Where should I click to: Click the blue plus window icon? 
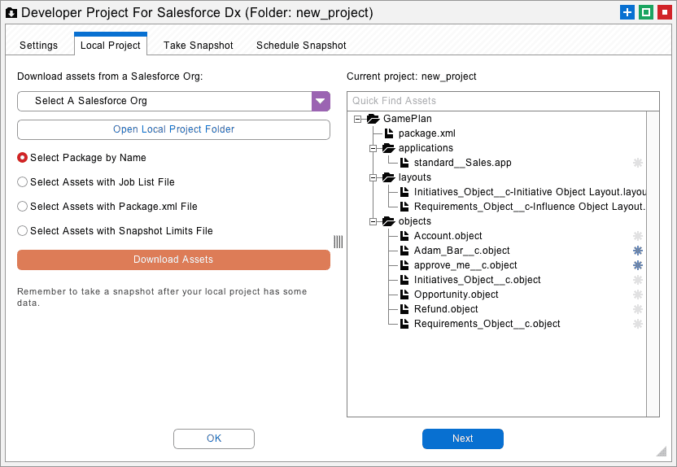point(627,12)
